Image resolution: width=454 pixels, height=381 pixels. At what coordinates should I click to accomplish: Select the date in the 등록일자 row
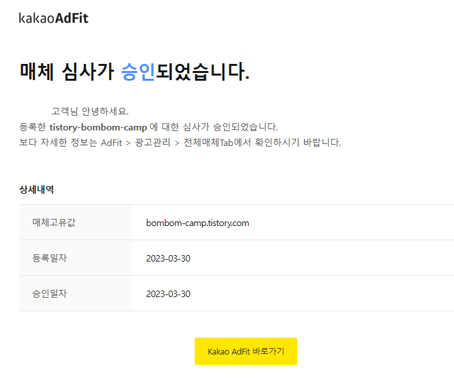168,258
